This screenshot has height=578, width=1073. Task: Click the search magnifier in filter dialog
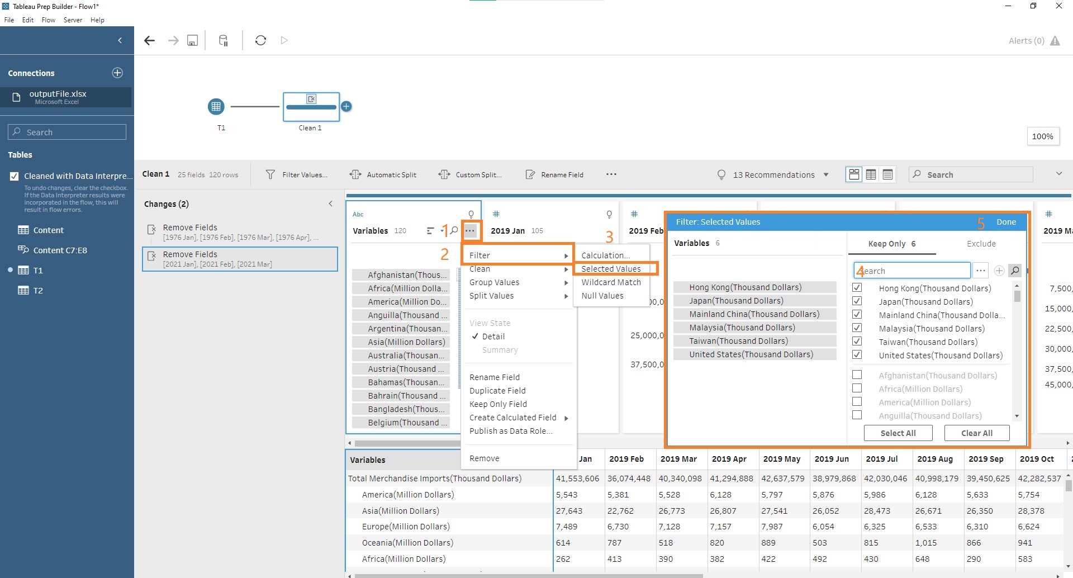point(1015,271)
